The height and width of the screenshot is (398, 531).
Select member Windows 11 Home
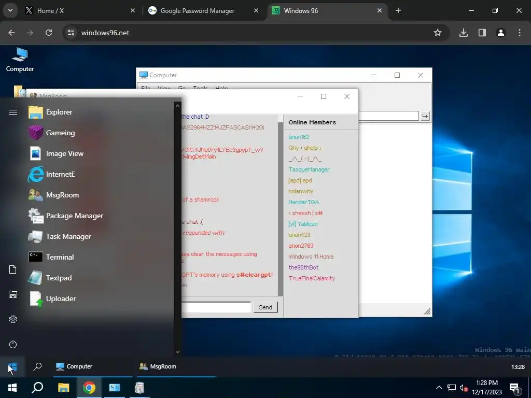[311, 257]
